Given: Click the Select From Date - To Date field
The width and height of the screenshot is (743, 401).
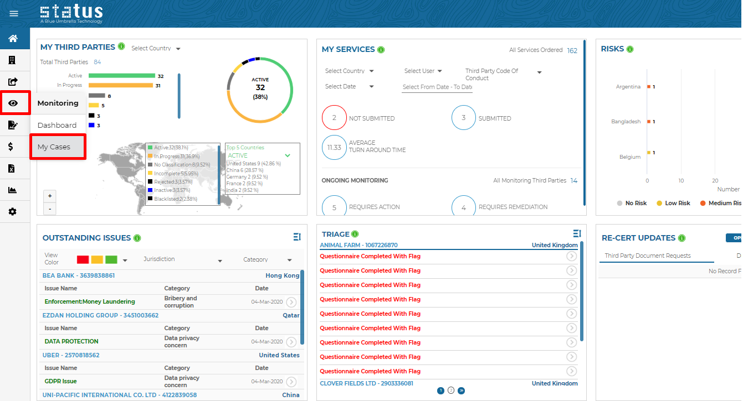Looking at the screenshot, I should click(x=437, y=87).
